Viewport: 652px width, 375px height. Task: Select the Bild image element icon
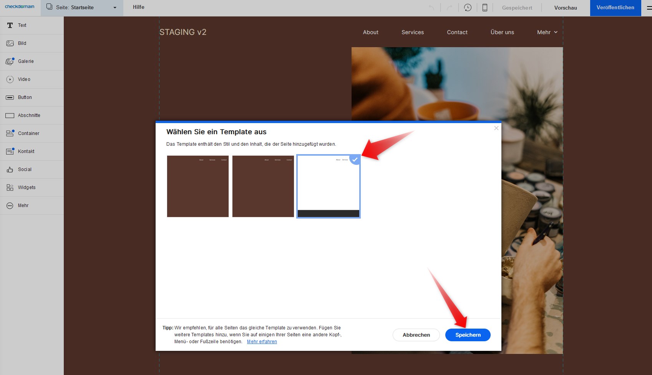(x=10, y=43)
